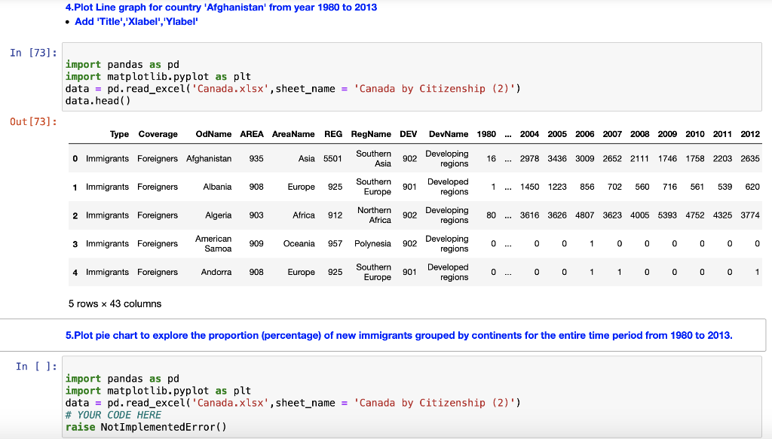
Task: Click the 'DEV' column header
Action: pyautogui.click(x=408, y=134)
